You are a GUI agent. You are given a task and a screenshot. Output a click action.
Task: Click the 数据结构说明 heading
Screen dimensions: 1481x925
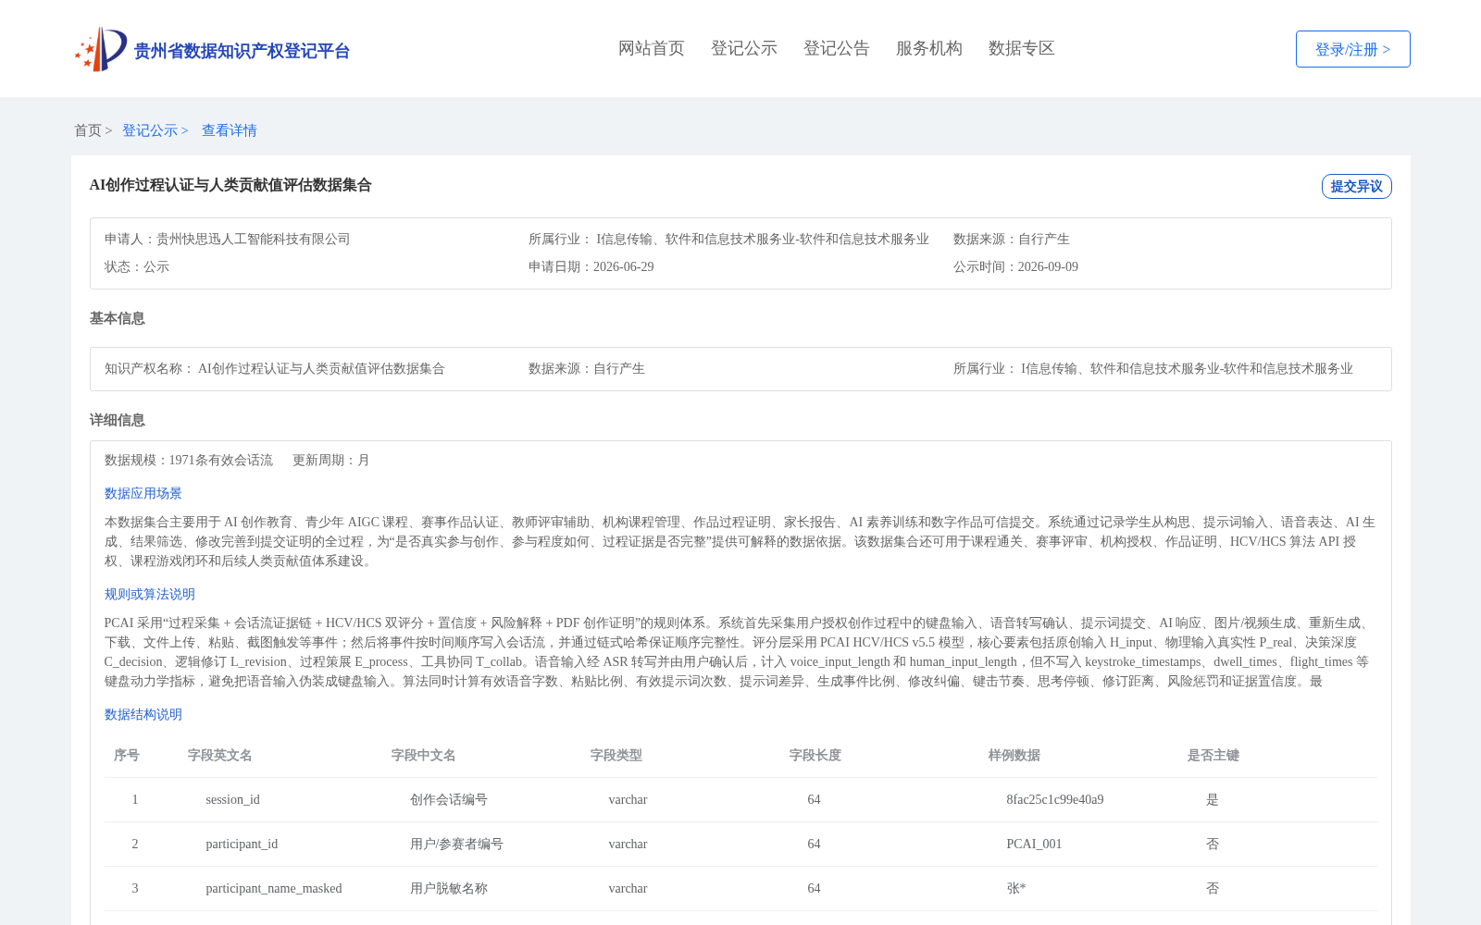coord(143,714)
